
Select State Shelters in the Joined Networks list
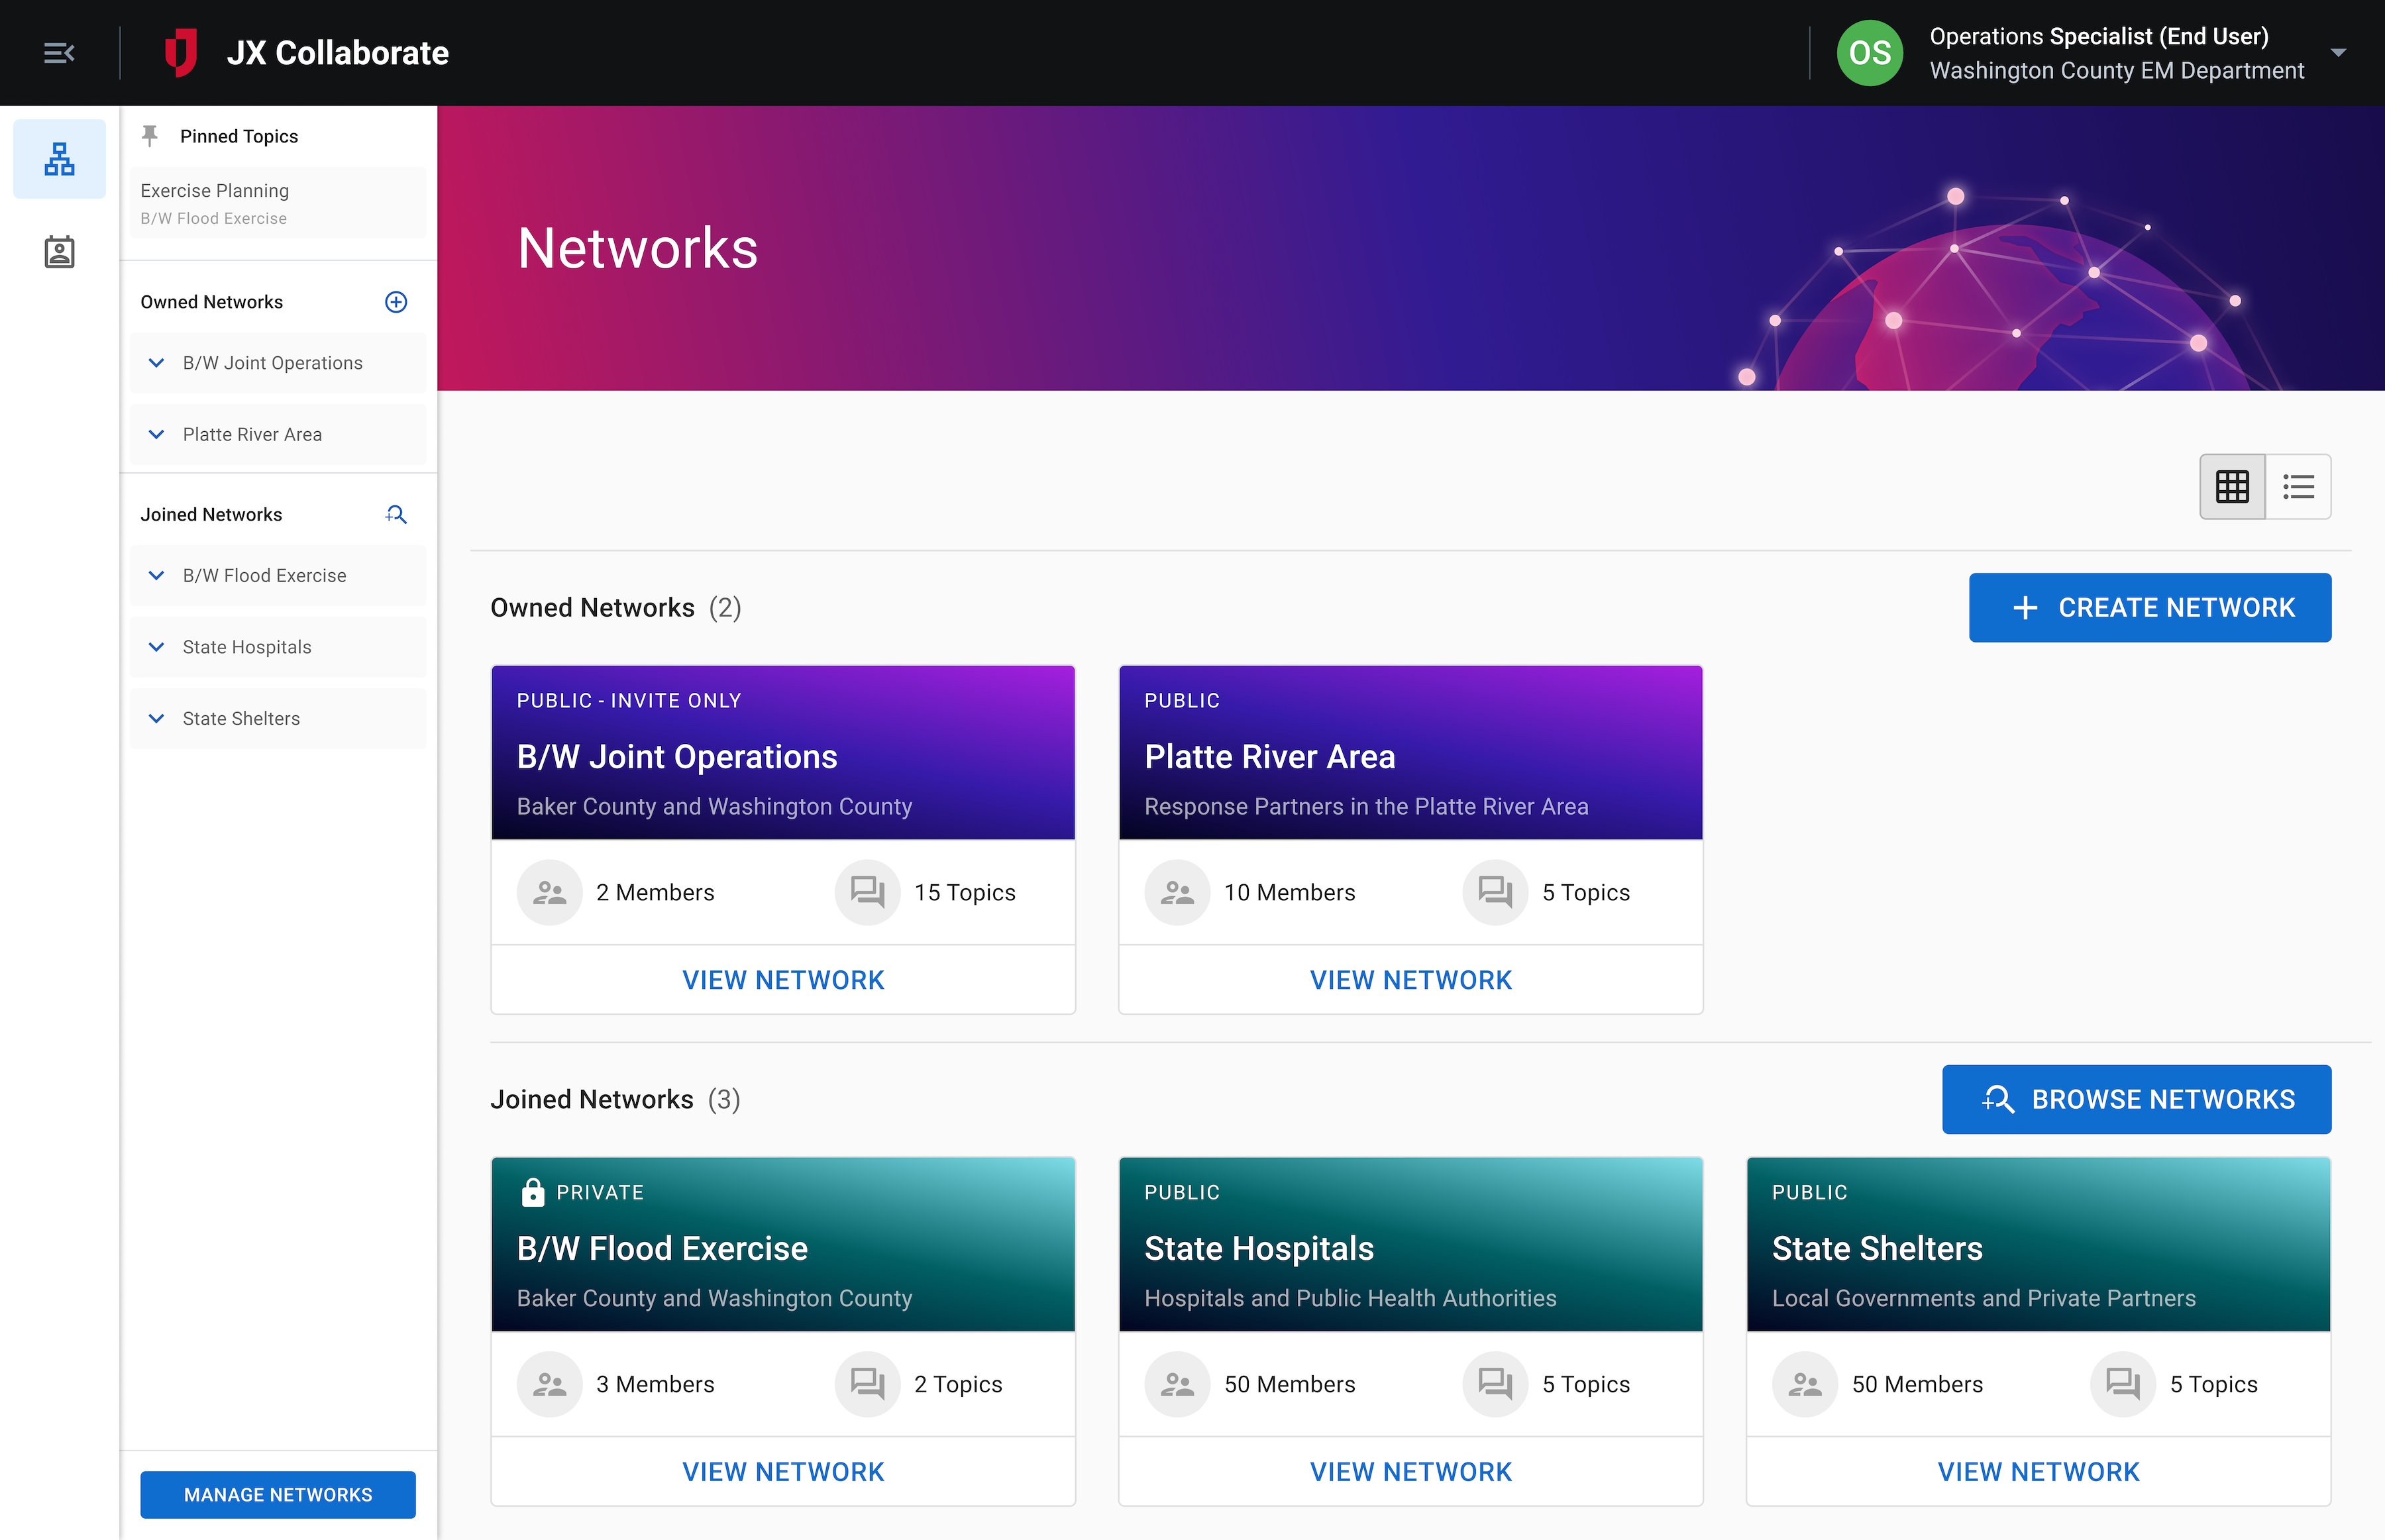tap(241, 718)
